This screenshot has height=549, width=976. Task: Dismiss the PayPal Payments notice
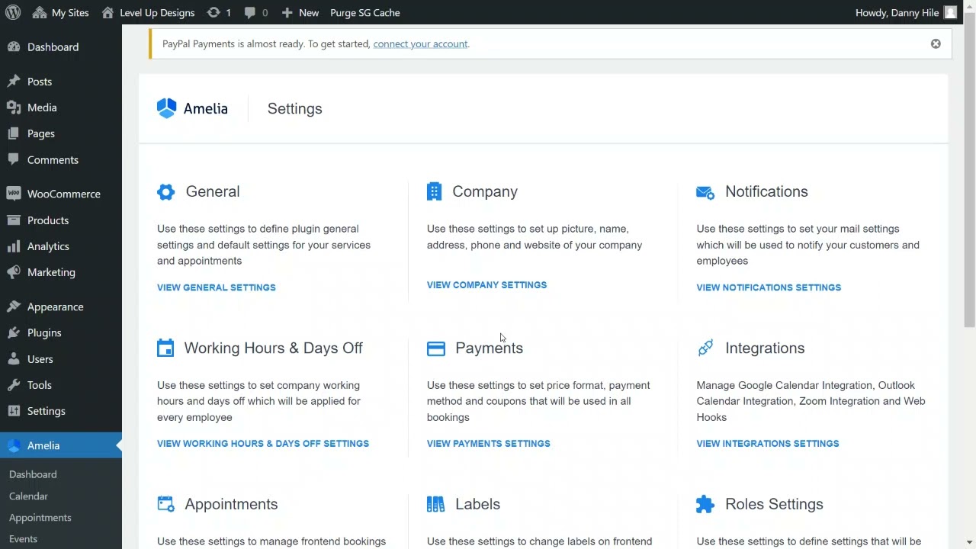tap(936, 43)
